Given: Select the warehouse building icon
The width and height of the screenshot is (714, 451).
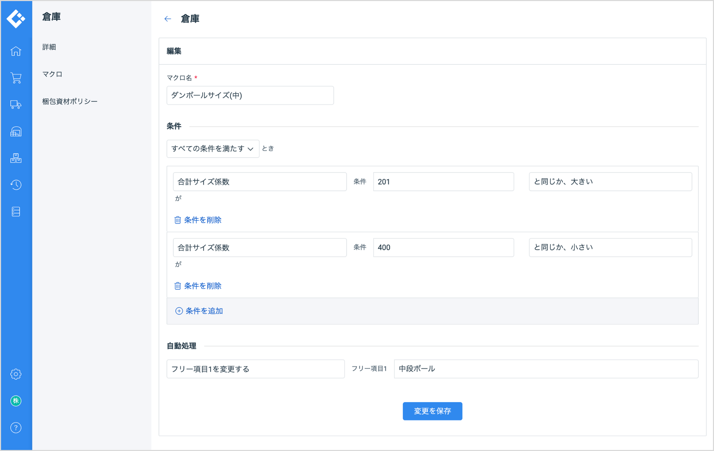Looking at the screenshot, I should point(16,132).
